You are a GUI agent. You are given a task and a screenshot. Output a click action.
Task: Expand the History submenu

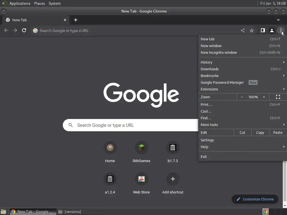(x=242, y=62)
